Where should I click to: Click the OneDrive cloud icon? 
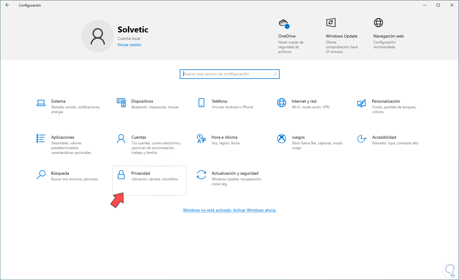tap(284, 24)
